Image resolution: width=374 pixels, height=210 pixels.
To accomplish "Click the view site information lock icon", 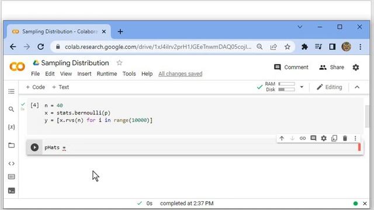I will 58,47.
